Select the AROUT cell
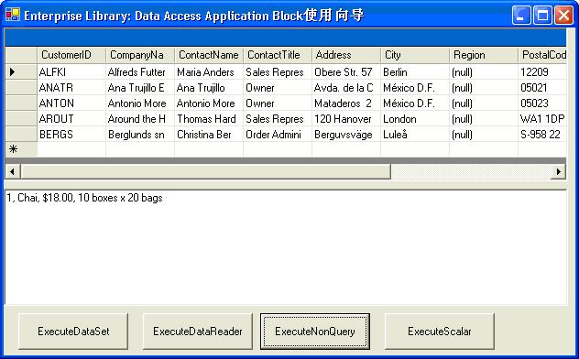579x359 pixels. coord(71,118)
